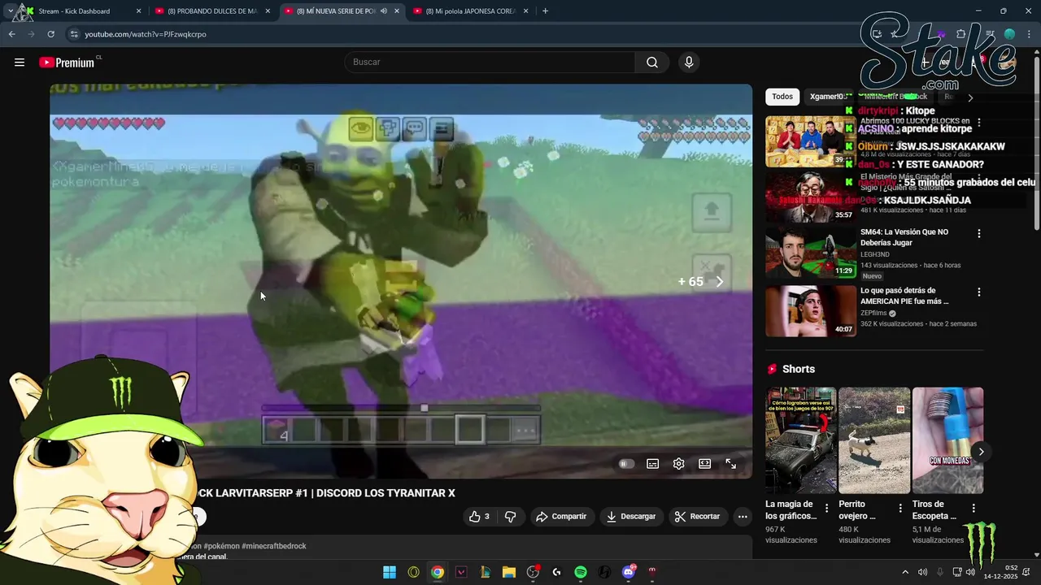Toggle autoplay switch in player
The width and height of the screenshot is (1041, 585).
(626, 464)
